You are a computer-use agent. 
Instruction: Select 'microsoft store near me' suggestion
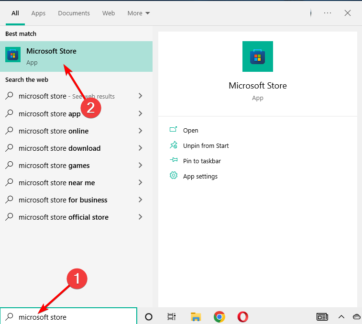(76, 182)
